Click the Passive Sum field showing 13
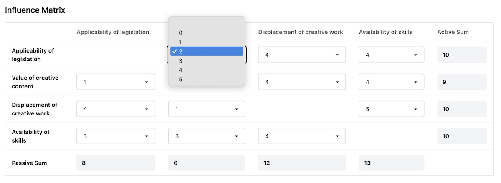 tap(391, 163)
